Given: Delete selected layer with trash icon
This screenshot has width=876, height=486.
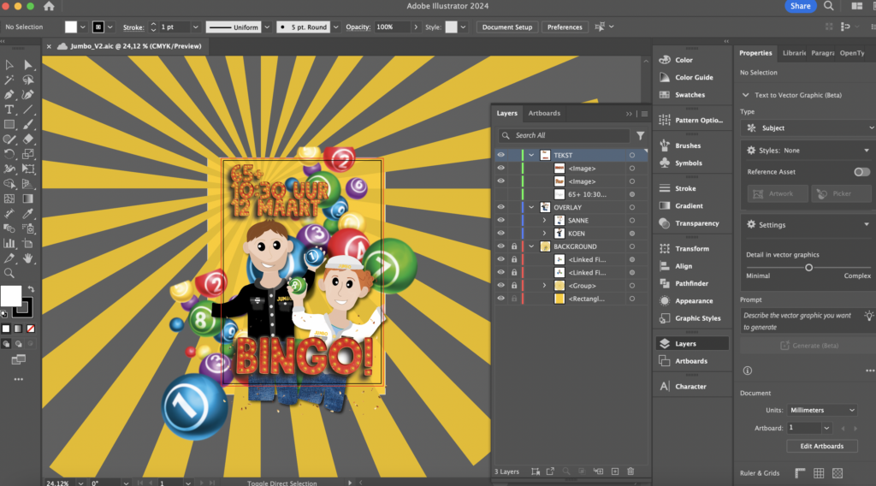Looking at the screenshot, I should click(630, 471).
